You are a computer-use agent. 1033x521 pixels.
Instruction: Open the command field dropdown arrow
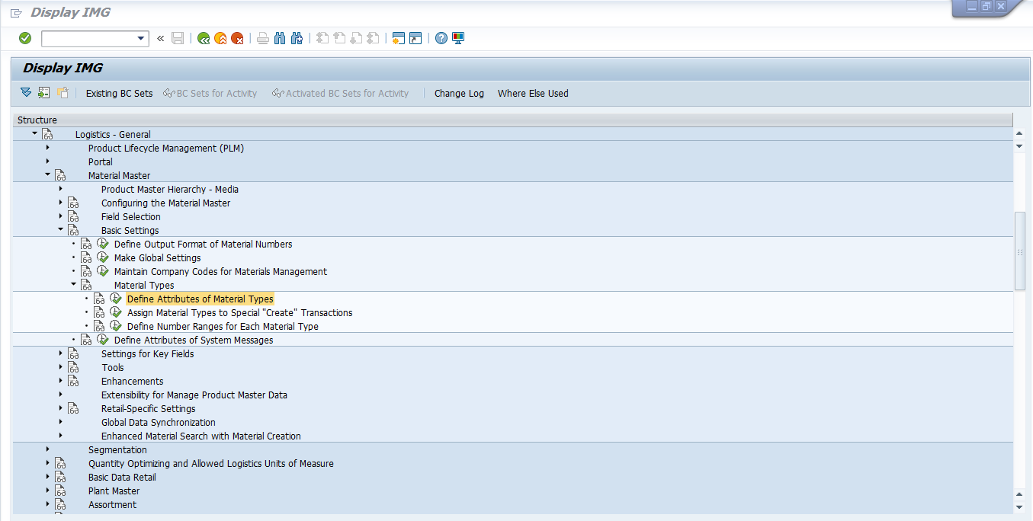(141, 38)
